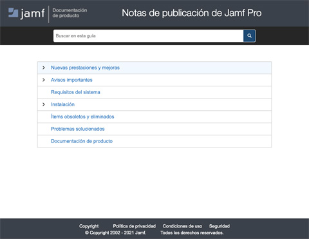Screen dimensions: 309x239
Task: Open the 'Avisos importantes' link
Action: click(71, 80)
